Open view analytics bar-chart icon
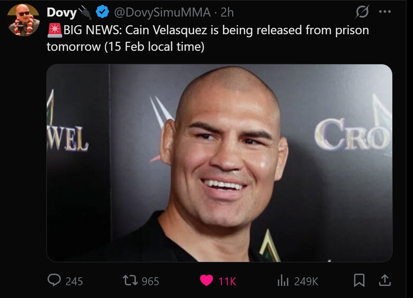The width and height of the screenshot is (413, 298). 283,280
